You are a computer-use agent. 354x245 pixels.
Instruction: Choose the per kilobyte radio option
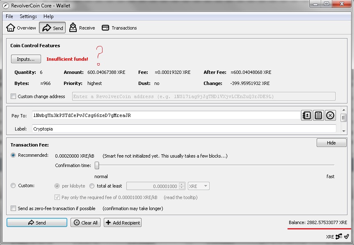coord(57,186)
